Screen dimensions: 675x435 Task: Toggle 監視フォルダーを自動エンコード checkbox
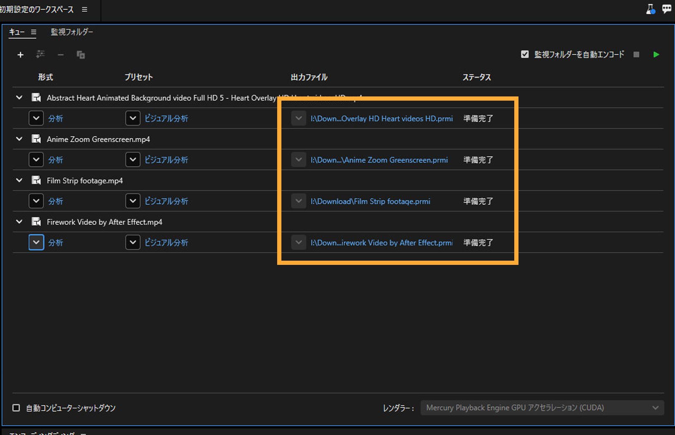click(525, 54)
